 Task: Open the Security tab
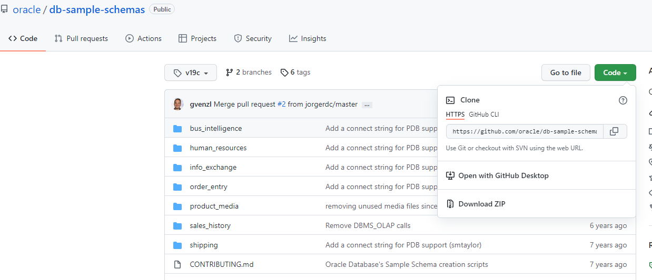253,38
